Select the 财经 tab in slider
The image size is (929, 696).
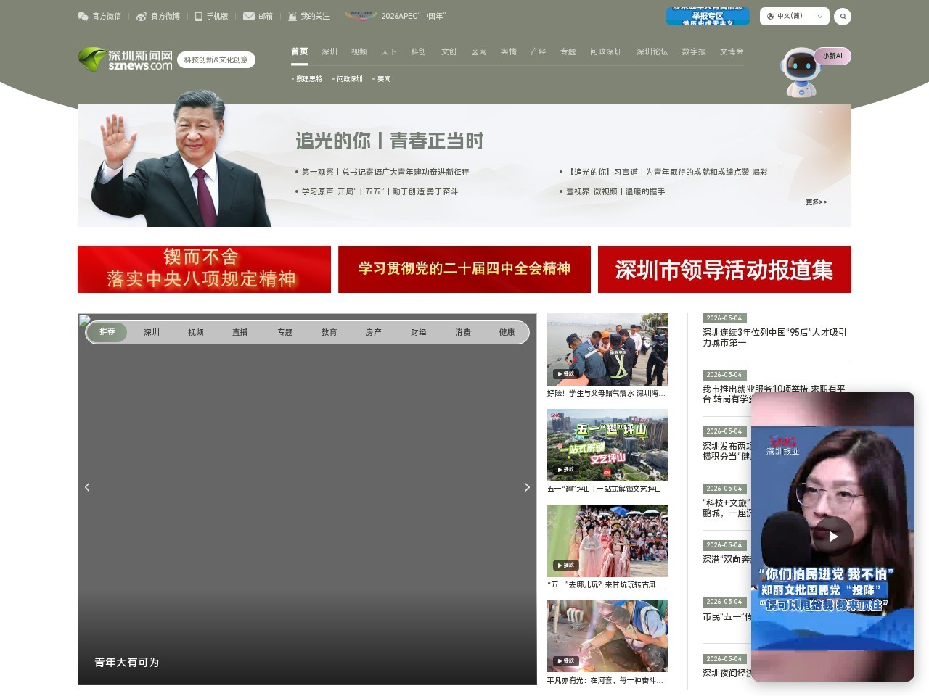pos(419,332)
